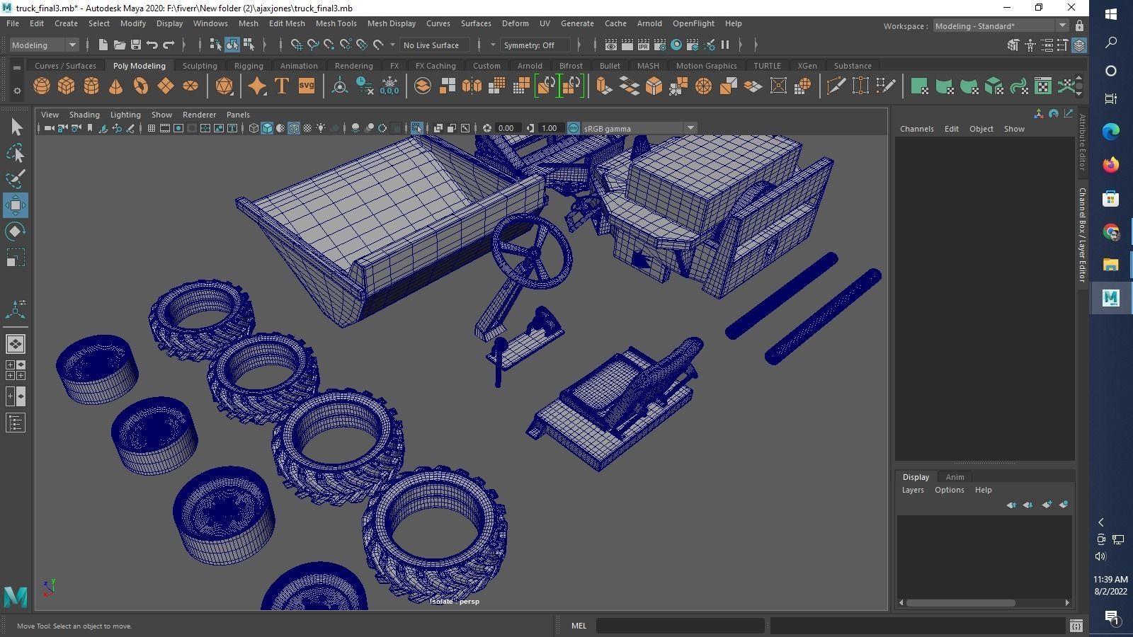Toggle smooth shade all in viewport

pyautogui.click(x=267, y=128)
